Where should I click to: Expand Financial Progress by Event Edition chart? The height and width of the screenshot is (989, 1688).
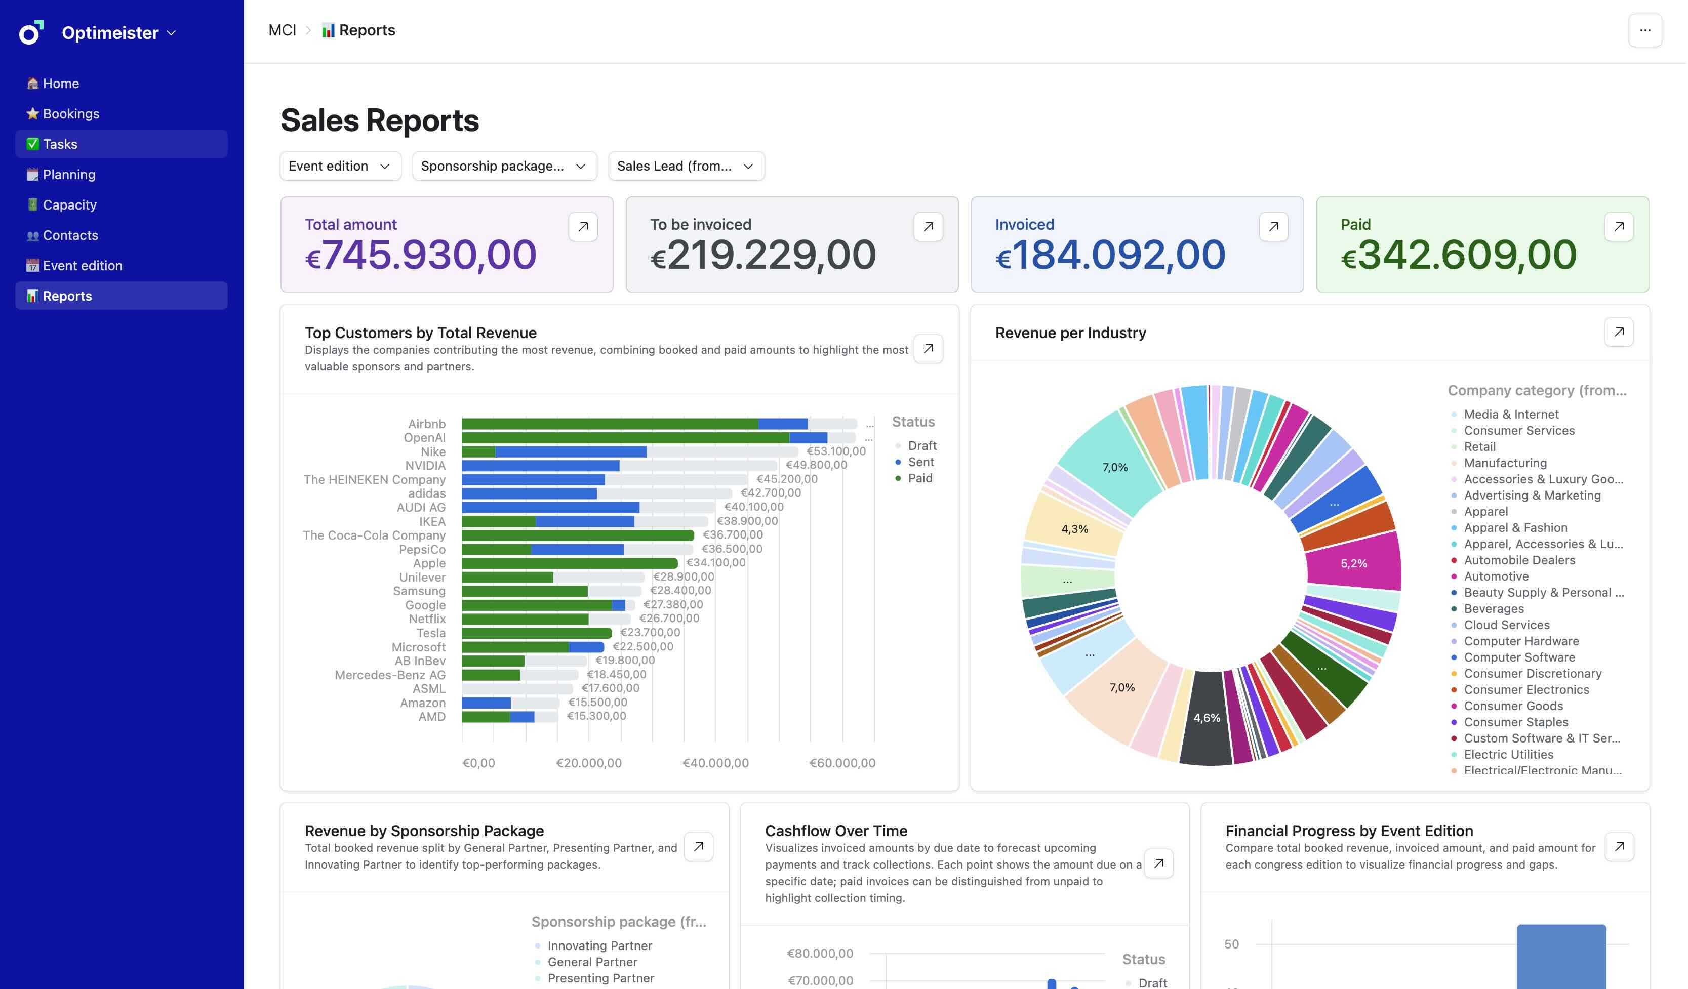tap(1618, 847)
